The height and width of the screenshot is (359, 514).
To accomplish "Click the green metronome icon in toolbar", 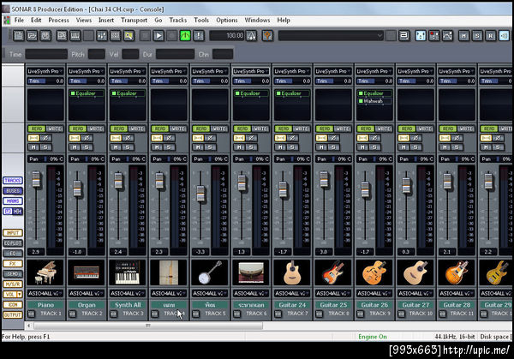I will (184, 36).
